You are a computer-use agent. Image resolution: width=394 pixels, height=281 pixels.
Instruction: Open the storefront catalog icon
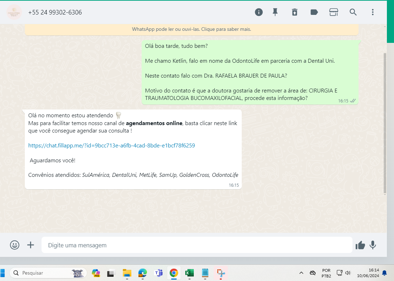pos(333,12)
